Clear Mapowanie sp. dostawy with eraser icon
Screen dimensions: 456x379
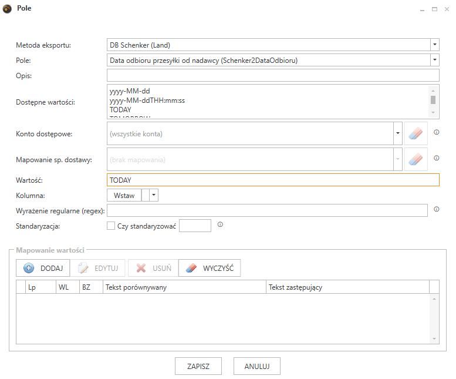click(x=416, y=159)
